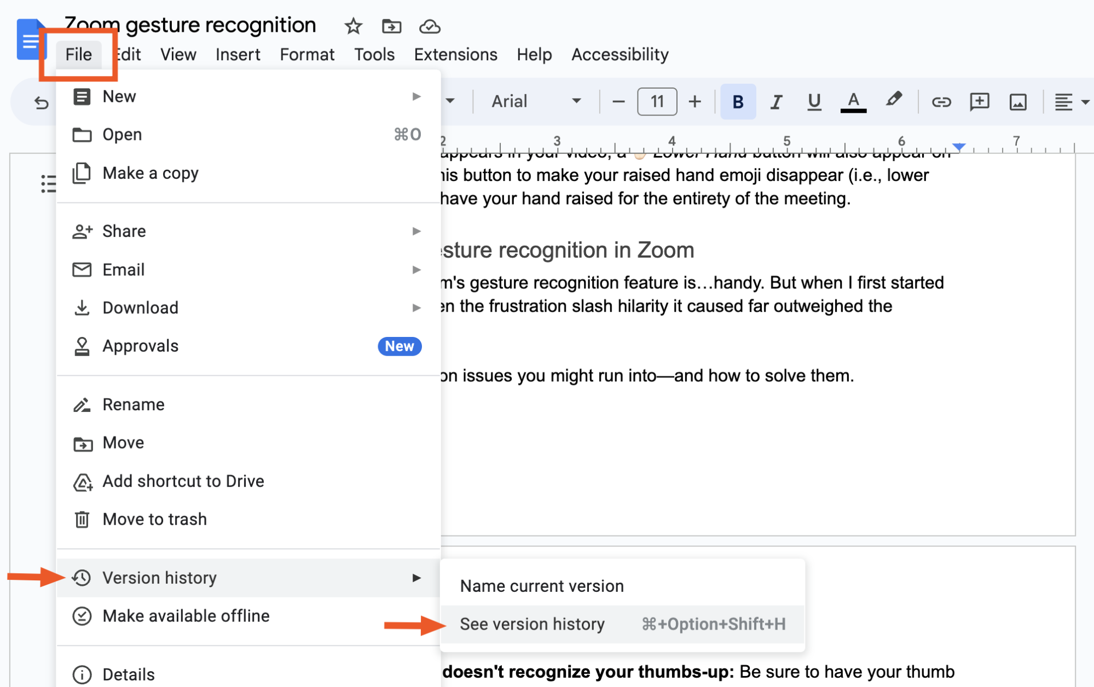This screenshot has width=1094, height=687.
Task: Select 'Name current version' menu item
Action: click(x=541, y=586)
